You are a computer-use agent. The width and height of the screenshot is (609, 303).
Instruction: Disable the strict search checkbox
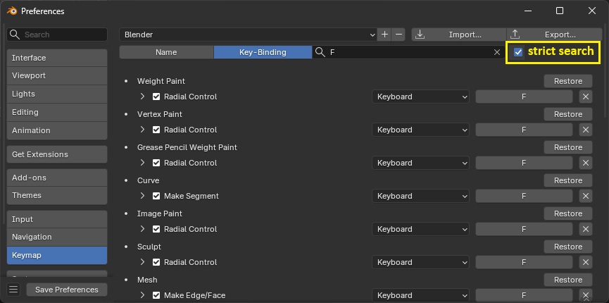pos(518,52)
